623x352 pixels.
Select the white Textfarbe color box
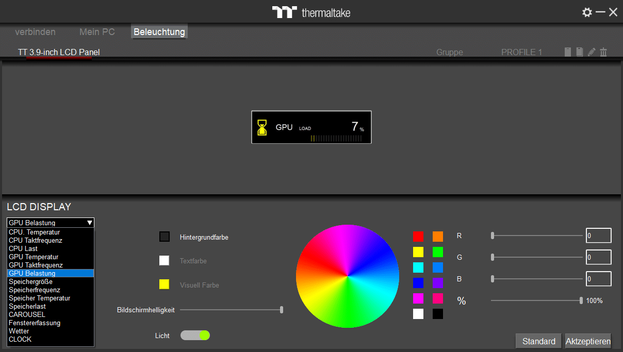click(165, 261)
